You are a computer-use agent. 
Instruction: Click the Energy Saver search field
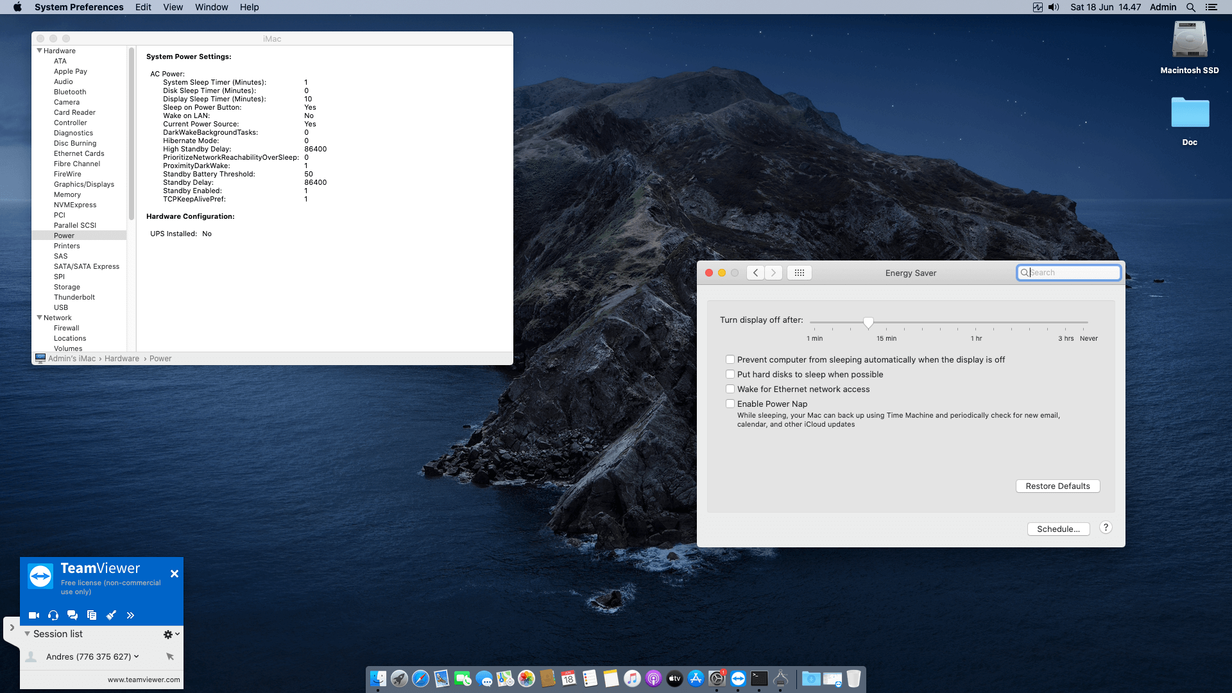[x=1068, y=272]
